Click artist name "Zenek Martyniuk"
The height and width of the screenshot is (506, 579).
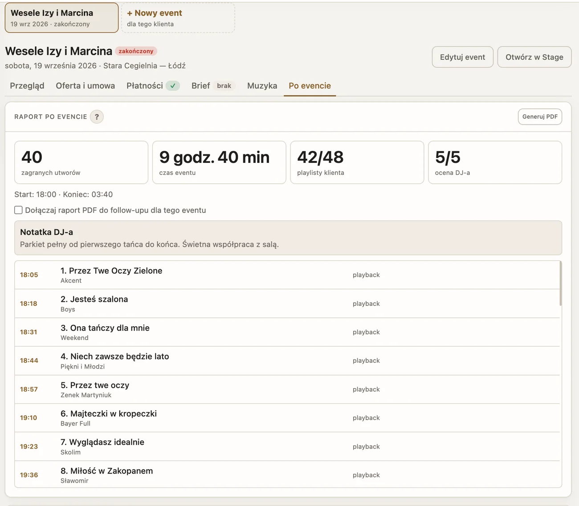tap(86, 395)
